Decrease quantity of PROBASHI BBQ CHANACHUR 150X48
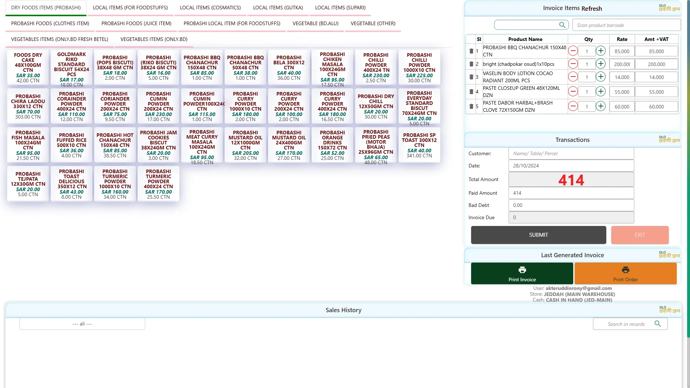The width and height of the screenshot is (690, 388). pyautogui.click(x=573, y=51)
